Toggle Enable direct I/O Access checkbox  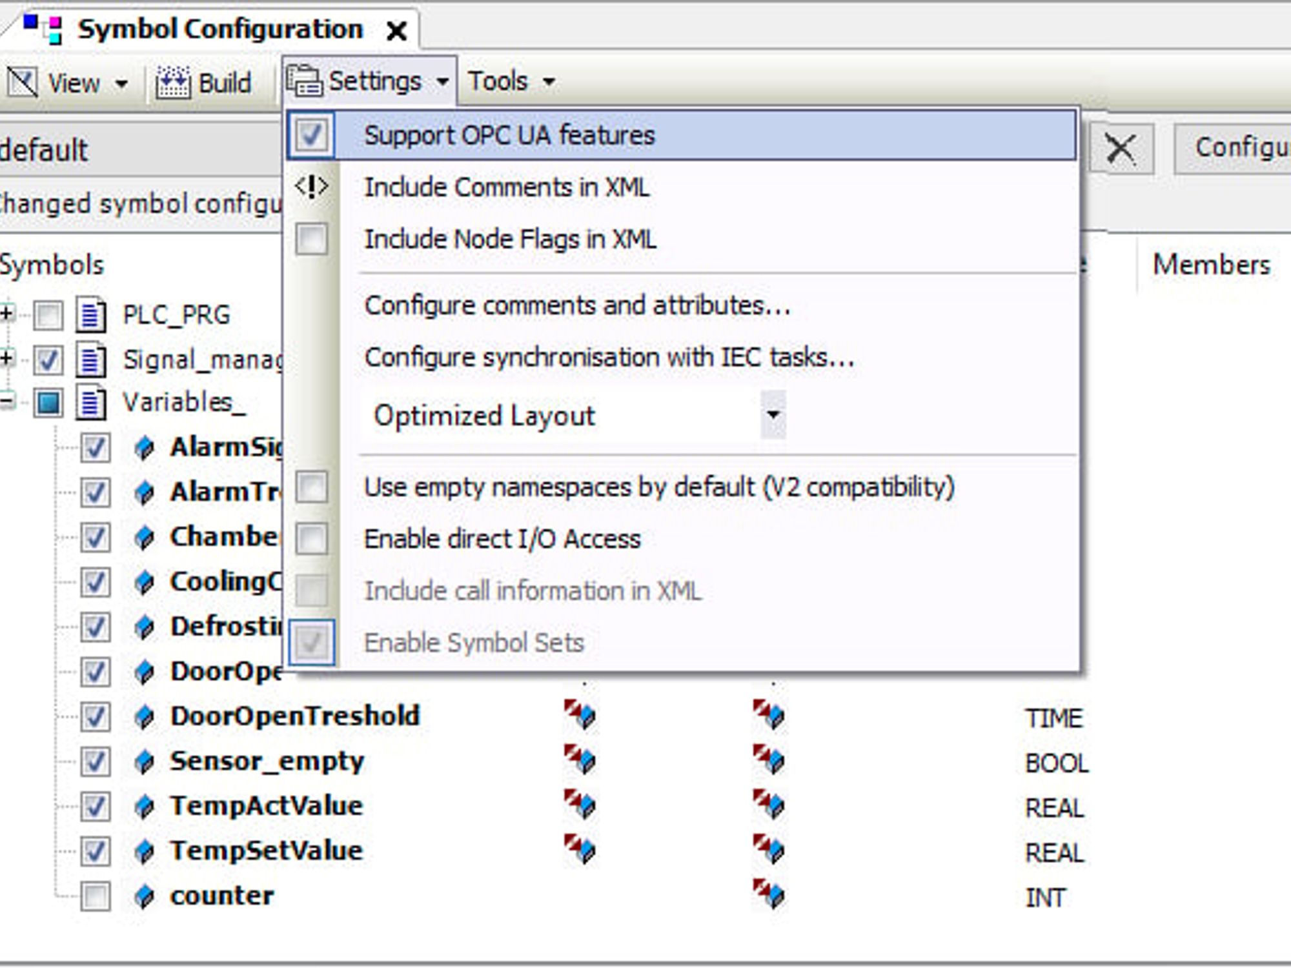pyautogui.click(x=311, y=539)
